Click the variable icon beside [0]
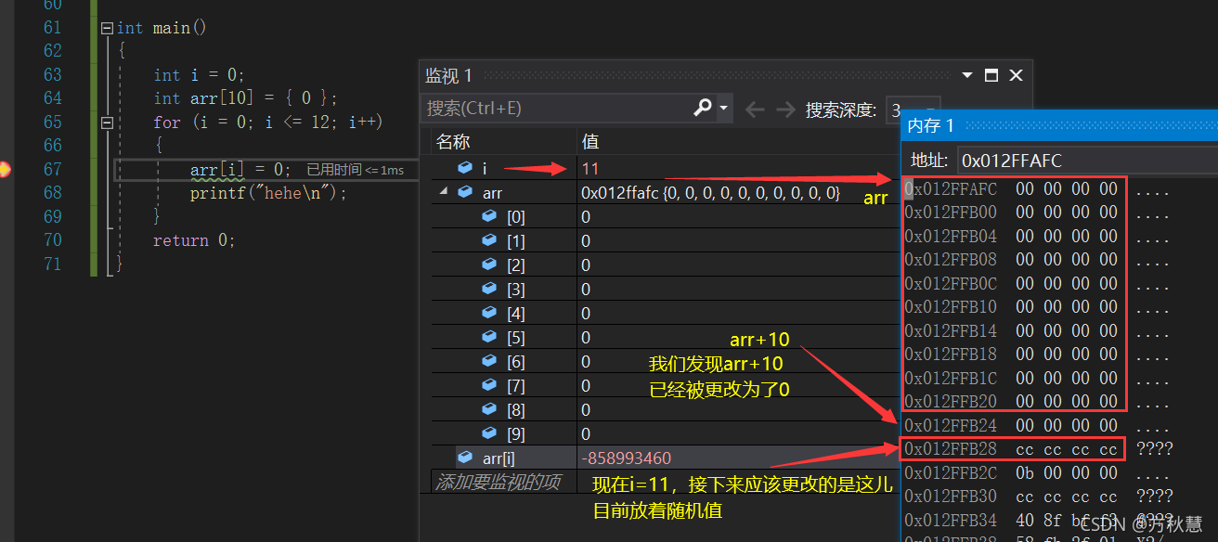Image resolution: width=1218 pixels, height=542 pixels. tap(489, 216)
